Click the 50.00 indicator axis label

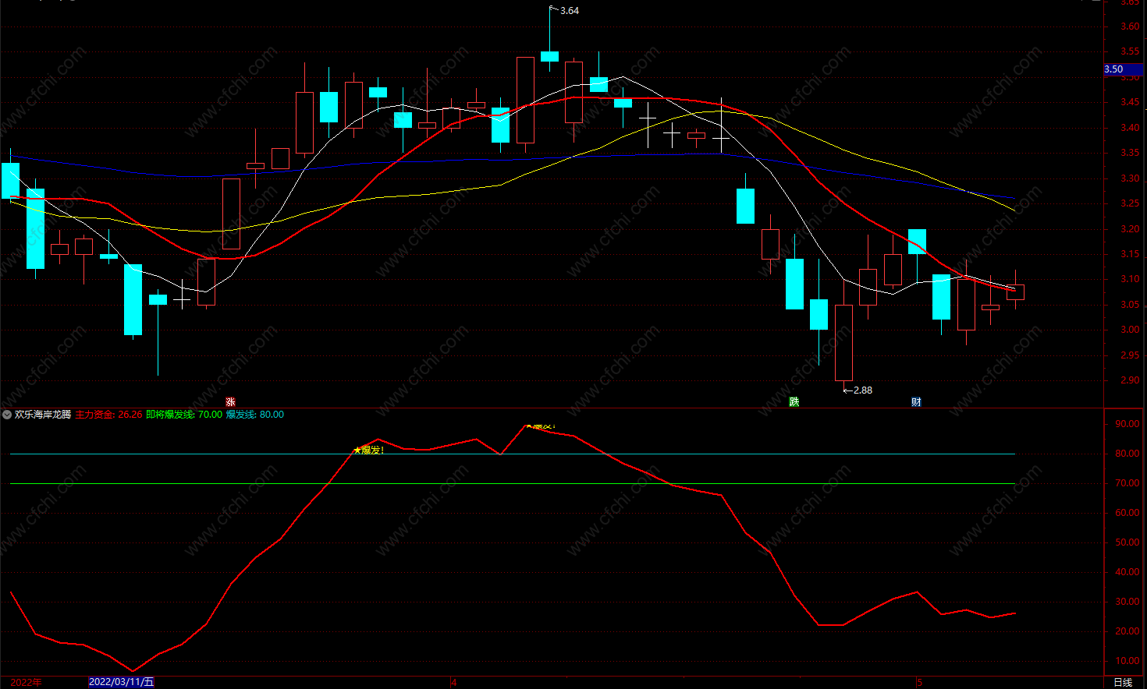[x=1127, y=542]
